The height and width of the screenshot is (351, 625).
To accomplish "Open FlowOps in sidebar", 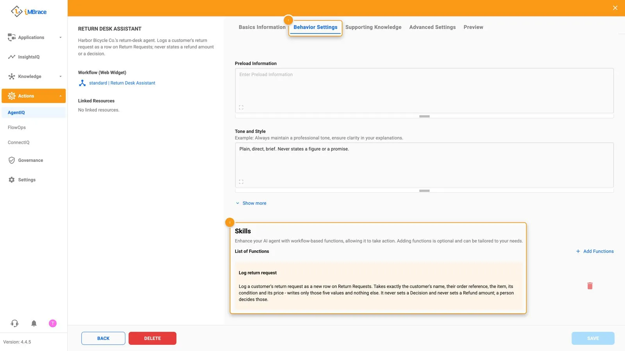I will 17,128.
